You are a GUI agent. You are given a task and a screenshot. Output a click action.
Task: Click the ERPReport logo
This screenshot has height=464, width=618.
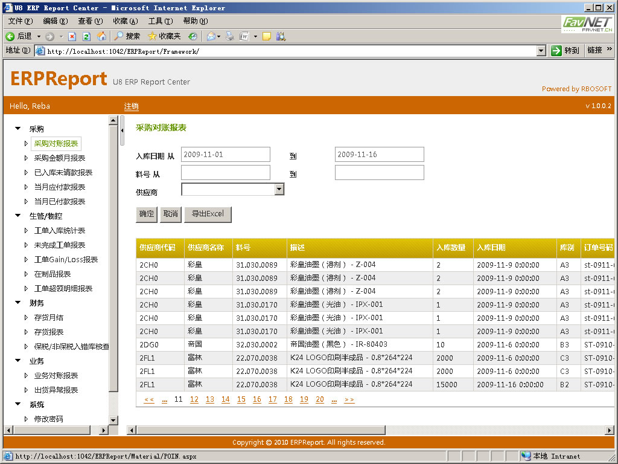pyautogui.click(x=59, y=79)
